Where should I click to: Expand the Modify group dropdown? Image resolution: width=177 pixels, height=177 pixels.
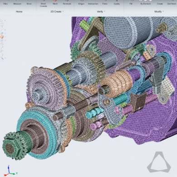point(163,11)
